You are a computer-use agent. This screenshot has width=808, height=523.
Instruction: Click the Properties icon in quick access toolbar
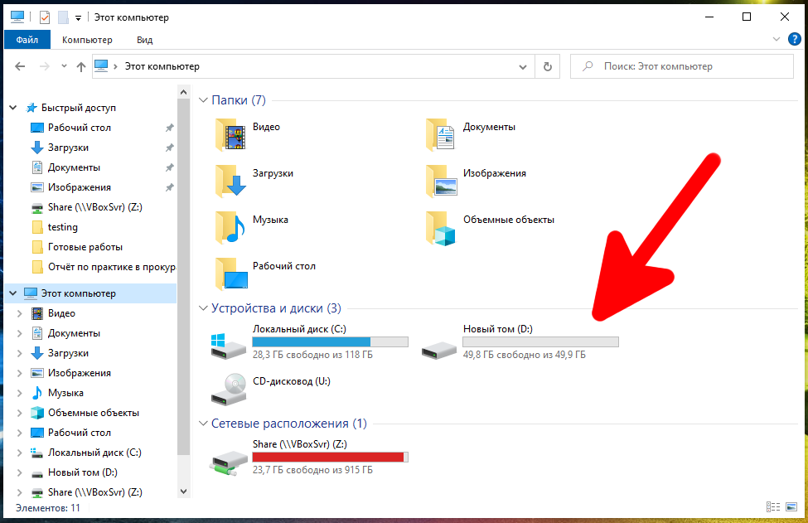coord(45,17)
